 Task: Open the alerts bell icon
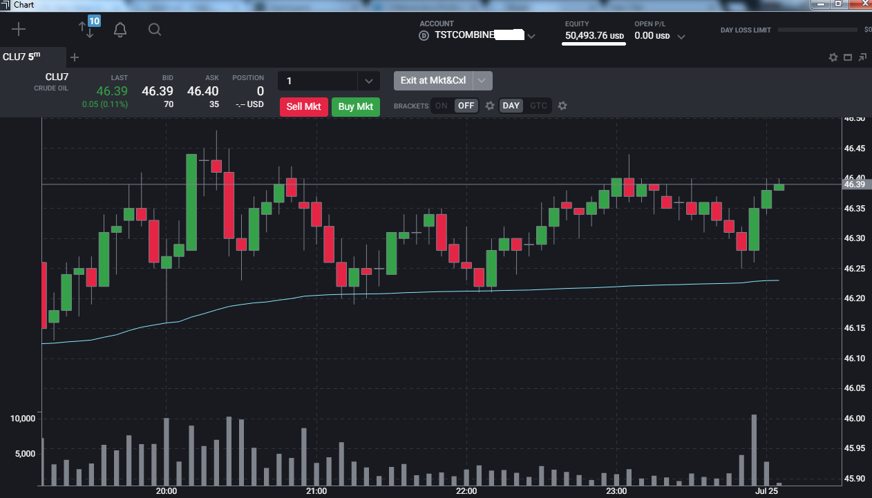[x=120, y=30]
